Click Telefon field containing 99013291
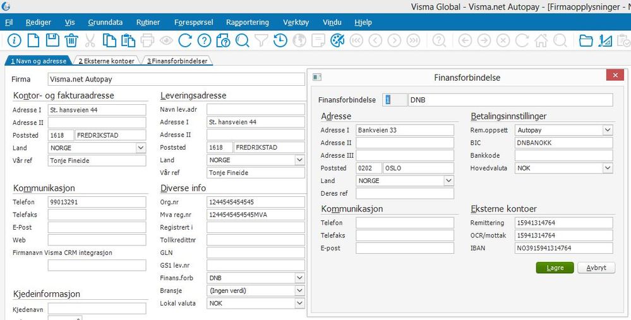 click(97, 202)
